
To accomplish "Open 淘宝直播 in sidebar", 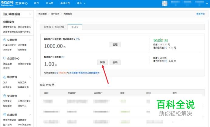I will point(7,63).
